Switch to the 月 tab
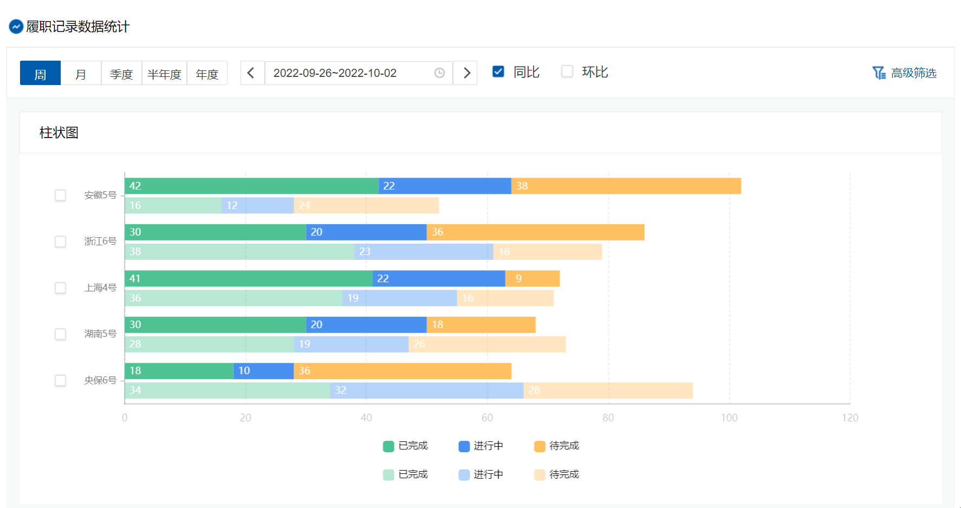Screen dimensions: 961x508 pyautogui.click(x=81, y=73)
